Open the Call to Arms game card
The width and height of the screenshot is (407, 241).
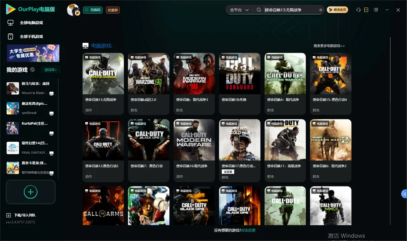pos(103,206)
